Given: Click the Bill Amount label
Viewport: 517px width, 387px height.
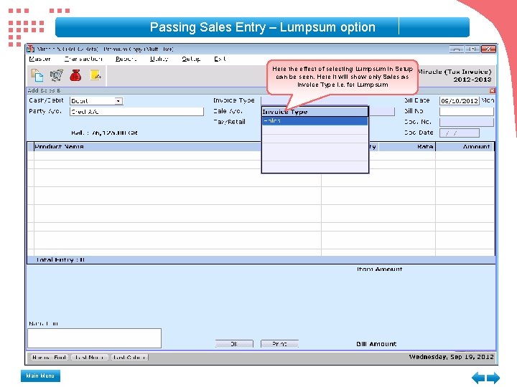Looking at the screenshot, I should (x=376, y=344).
